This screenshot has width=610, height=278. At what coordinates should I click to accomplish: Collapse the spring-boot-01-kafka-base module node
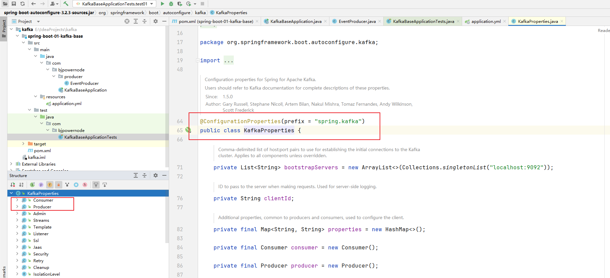tap(17, 36)
